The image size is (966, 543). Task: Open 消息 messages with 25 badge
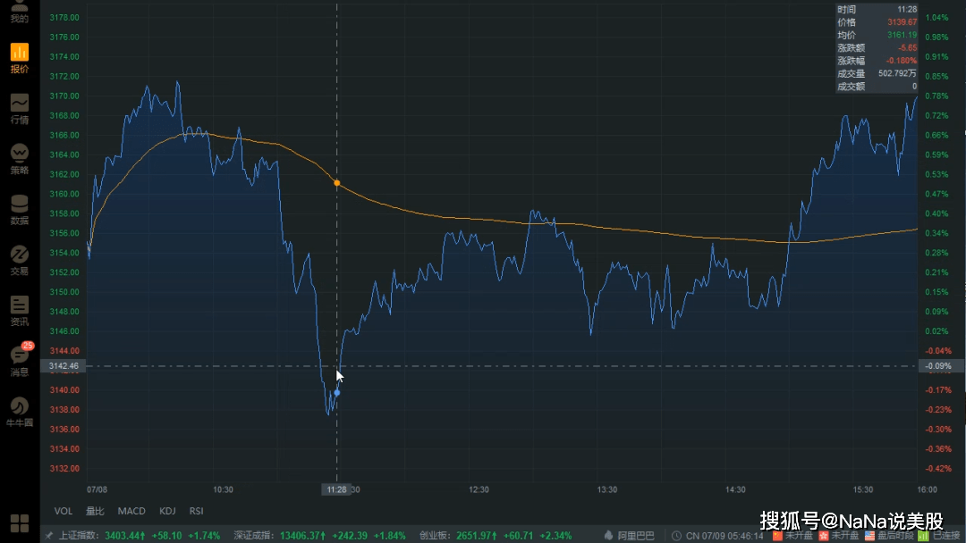[19, 360]
